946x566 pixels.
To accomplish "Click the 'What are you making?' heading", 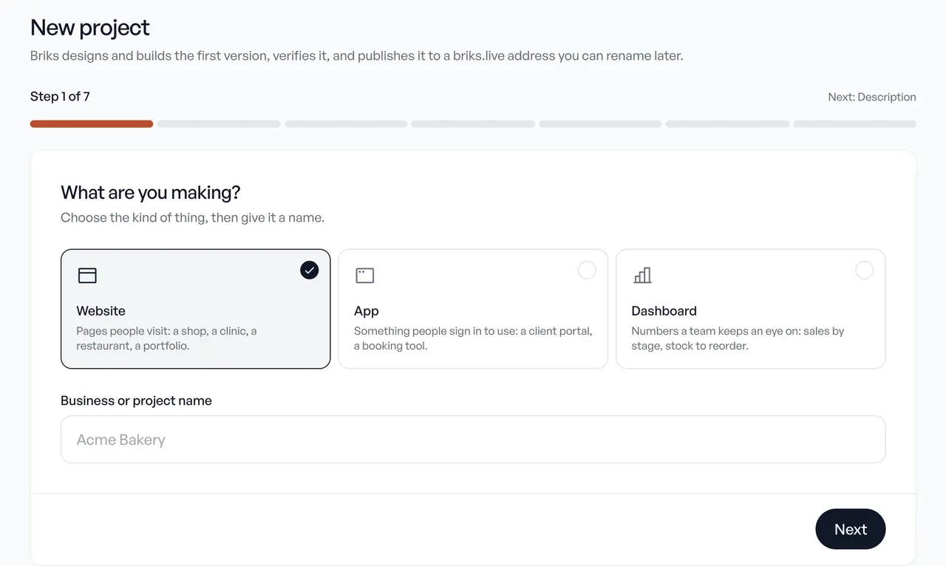I will point(151,193).
